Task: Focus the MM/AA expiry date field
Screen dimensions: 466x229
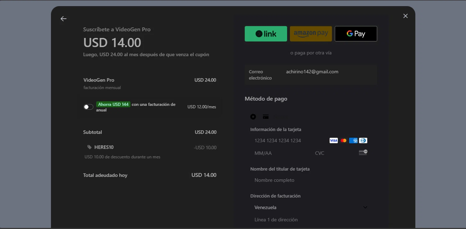Action: click(x=281, y=153)
